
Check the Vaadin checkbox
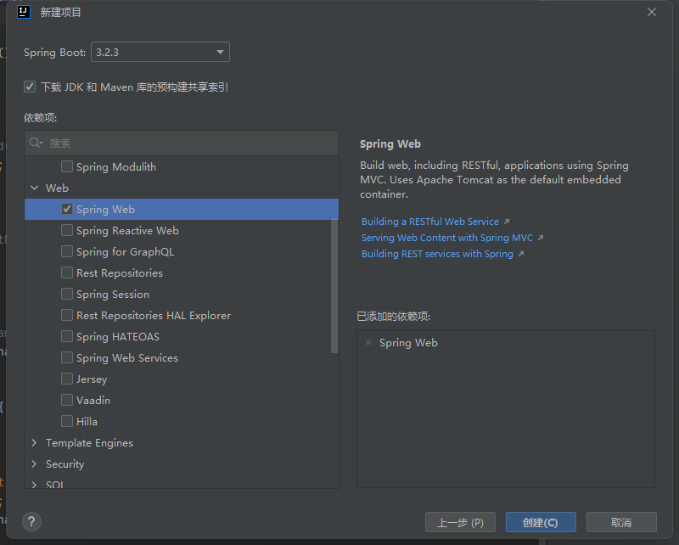click(x=67, y=400)
